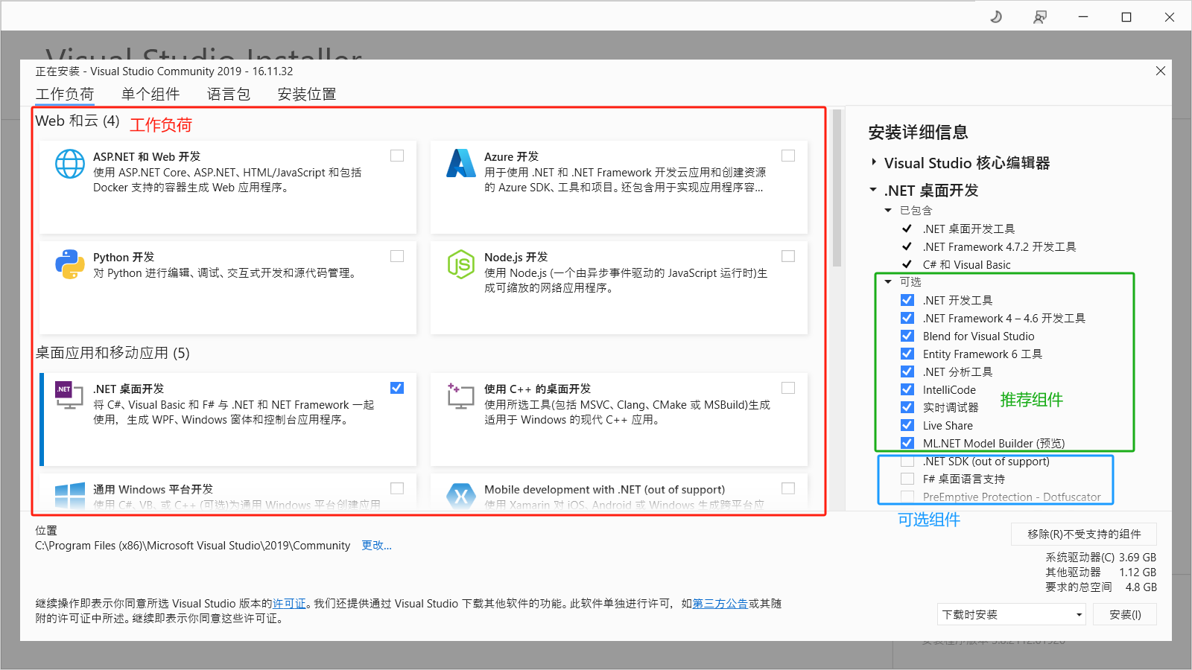Toggle the dark theme moon icon
The width and height of the screenshot is (1192, 670).
pyautogui.click(x=996, y=16)
